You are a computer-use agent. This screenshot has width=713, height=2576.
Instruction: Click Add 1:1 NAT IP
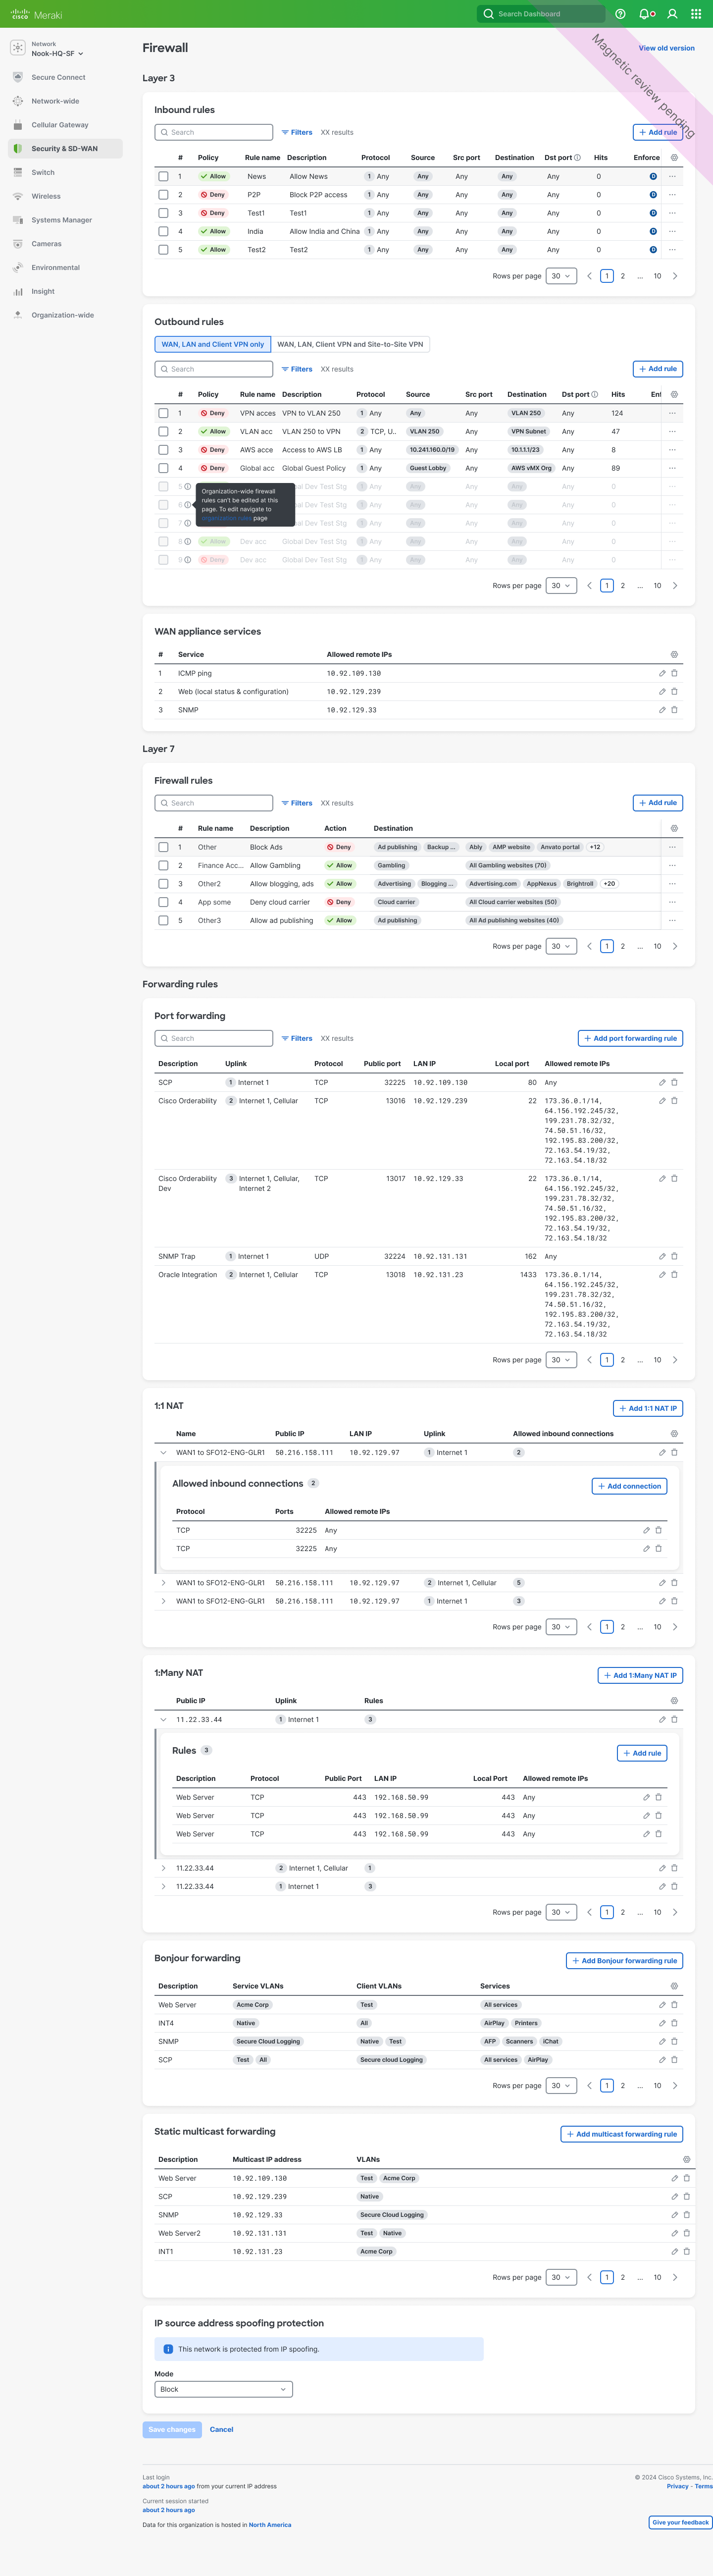648,1409
